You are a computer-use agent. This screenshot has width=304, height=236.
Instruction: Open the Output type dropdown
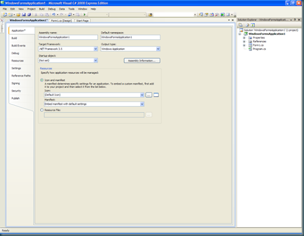tap(158, 49)
